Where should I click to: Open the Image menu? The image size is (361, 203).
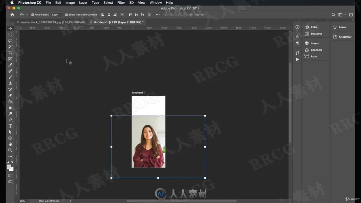pos(70,2)
